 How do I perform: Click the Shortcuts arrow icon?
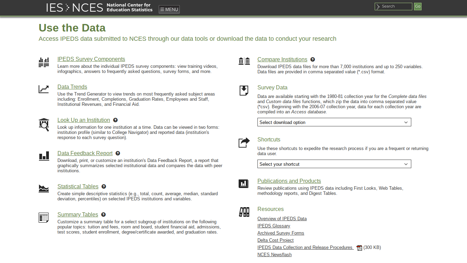244,143
